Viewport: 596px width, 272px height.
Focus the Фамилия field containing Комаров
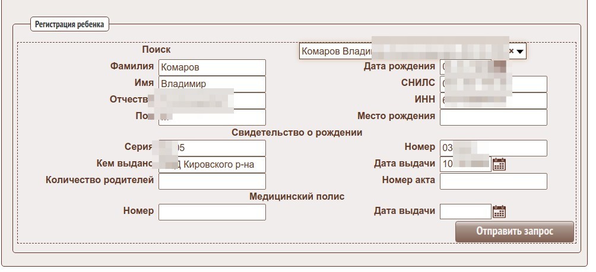click(212, 68)
